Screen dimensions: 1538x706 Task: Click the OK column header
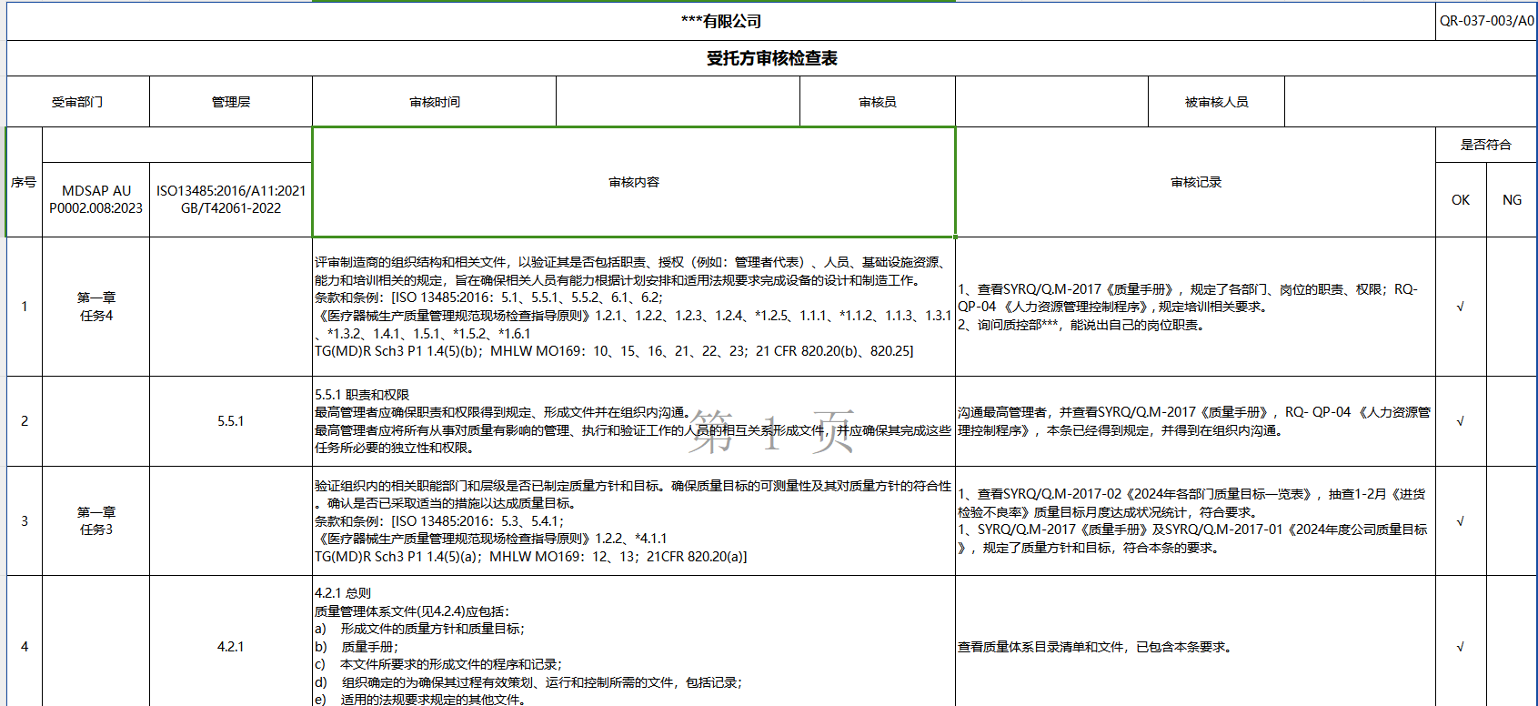1461,200
